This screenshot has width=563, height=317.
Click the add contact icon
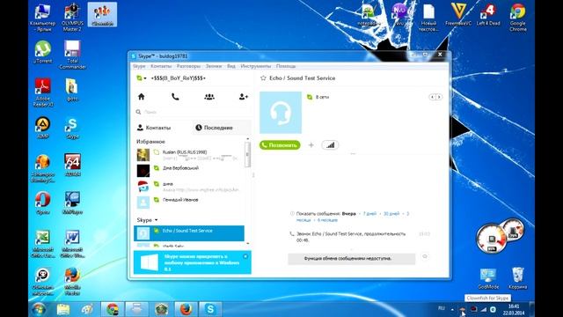tap(244, 97)
